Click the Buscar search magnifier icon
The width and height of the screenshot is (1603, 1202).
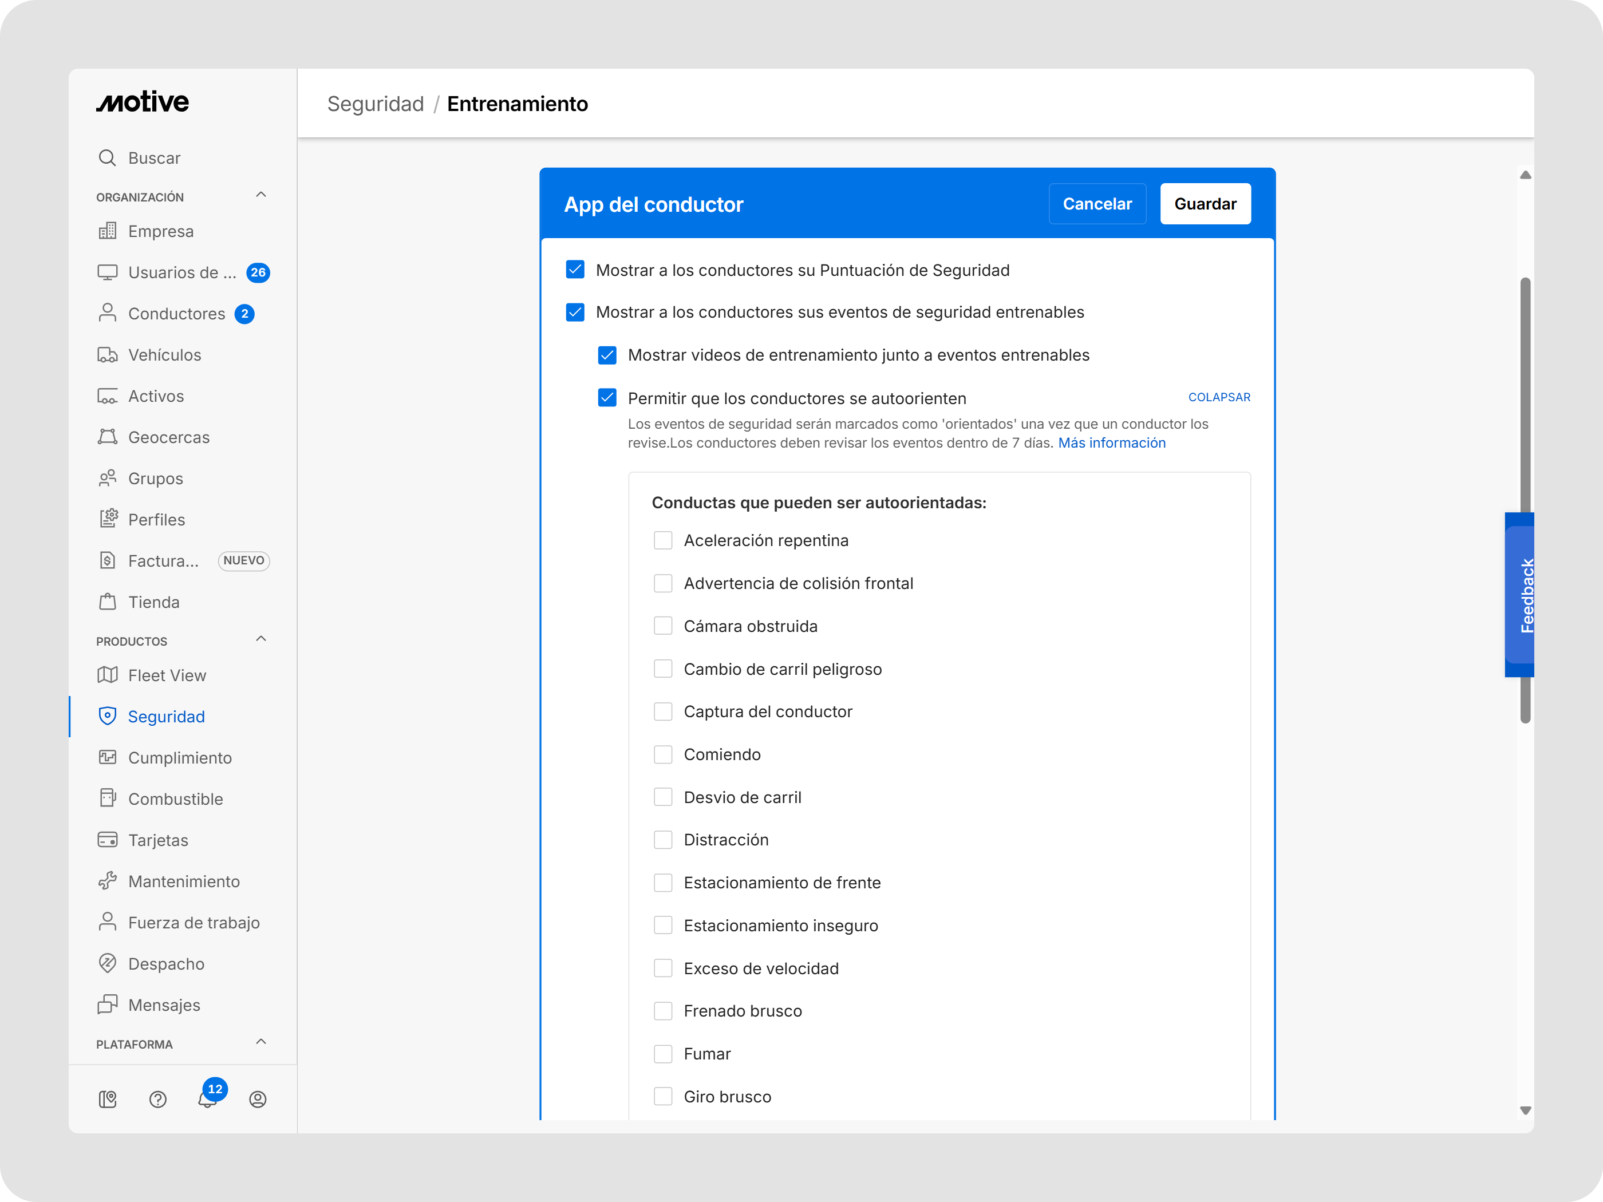click(x=107, y=158)
